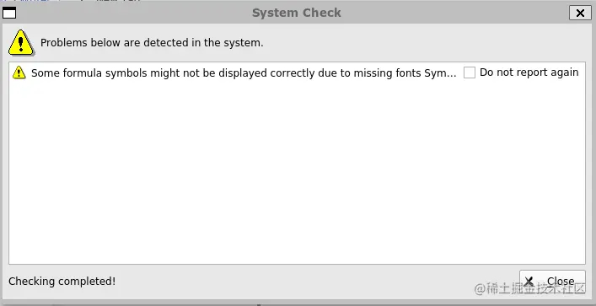
Task: Click the Close button at bottom right
Action: point(552,282)
